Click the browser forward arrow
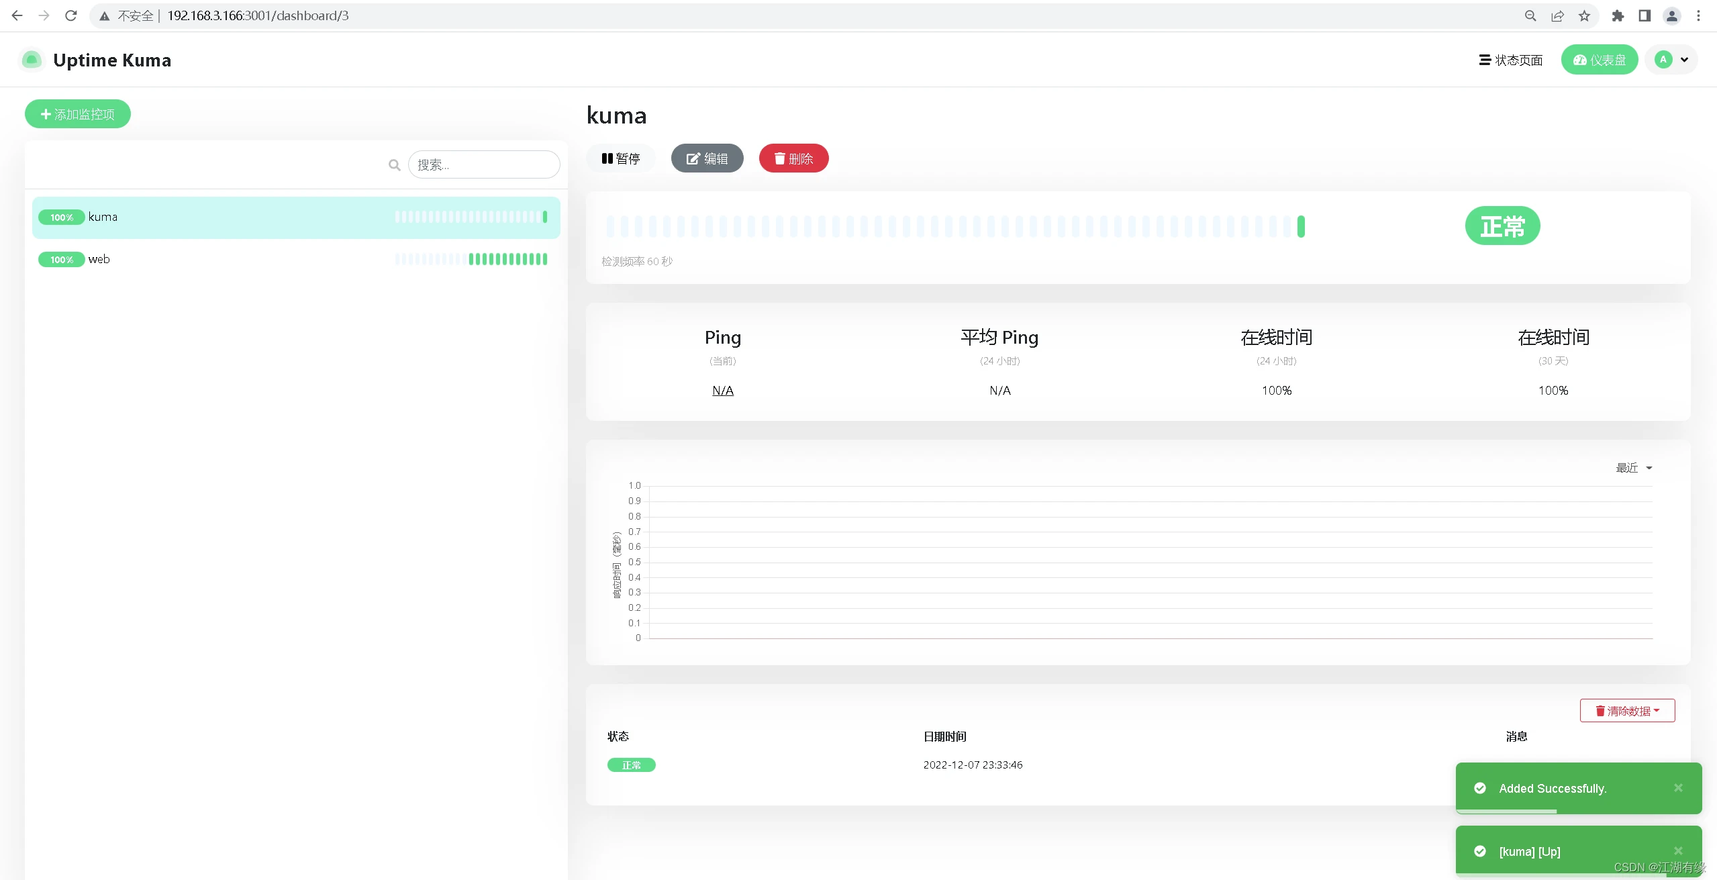This screenshot has width=1717, height=880. pos(44,15)
